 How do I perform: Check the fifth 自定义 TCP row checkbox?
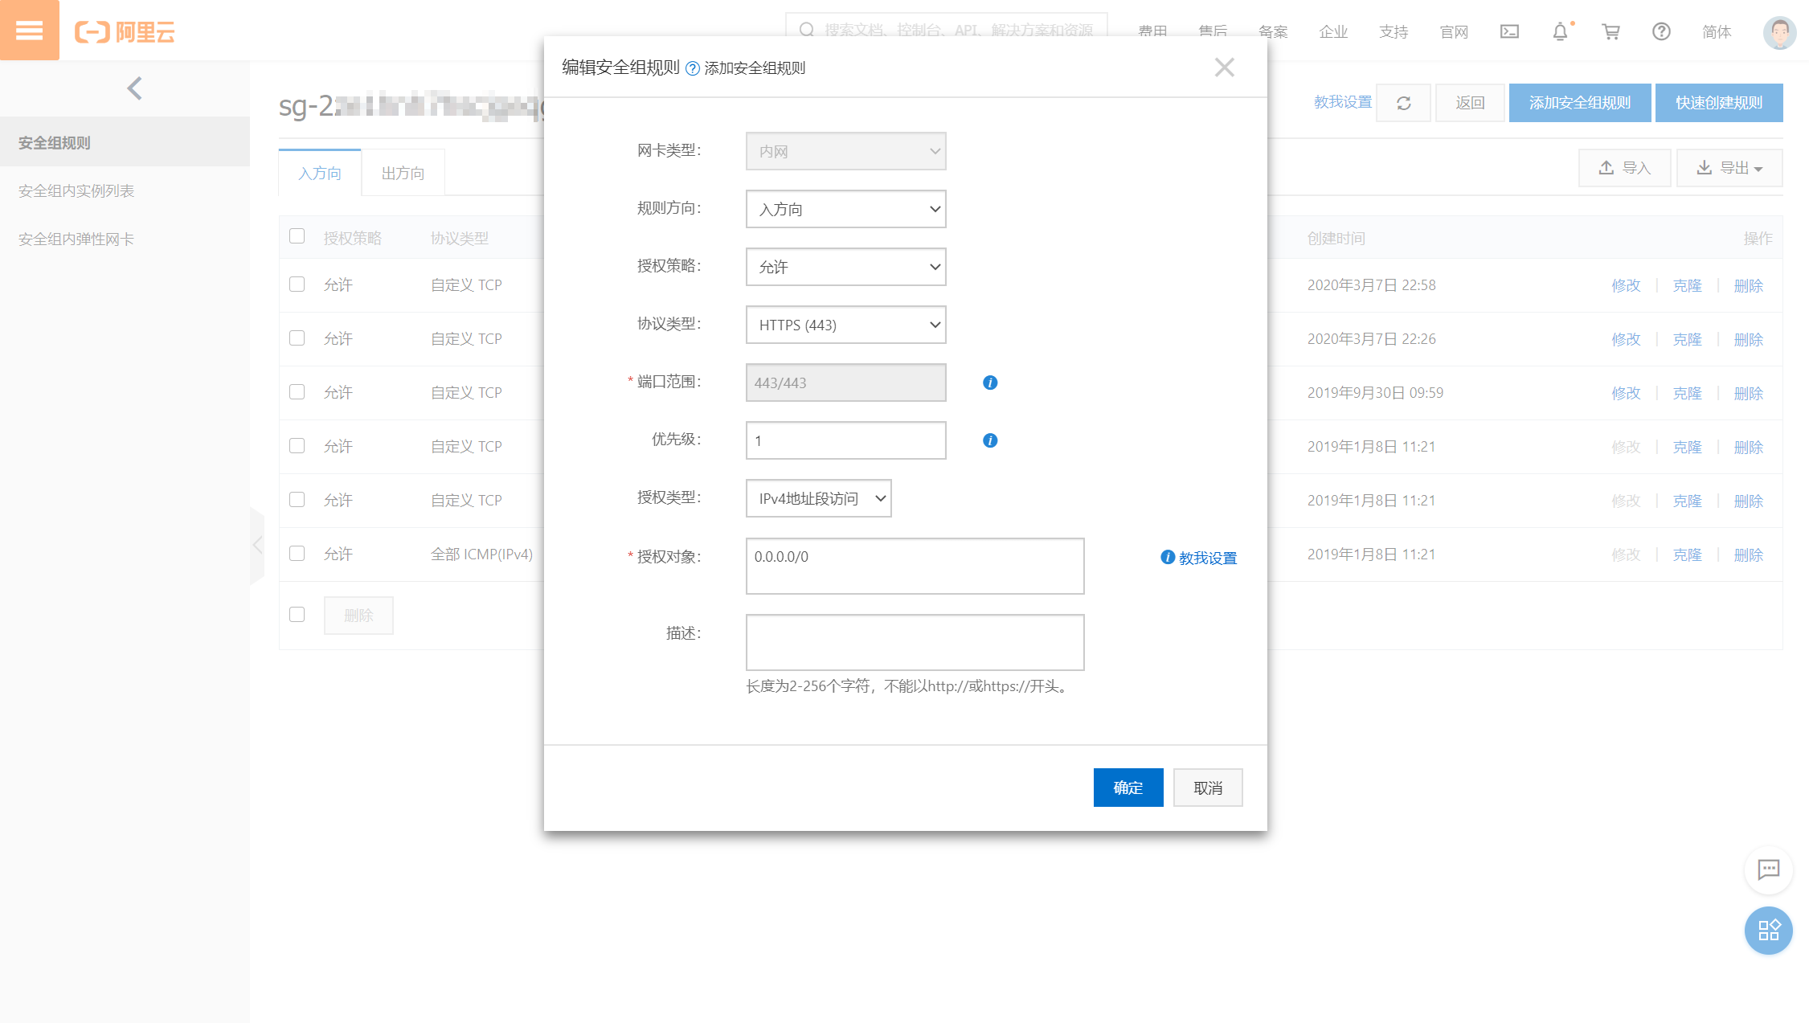pos(297,500)
